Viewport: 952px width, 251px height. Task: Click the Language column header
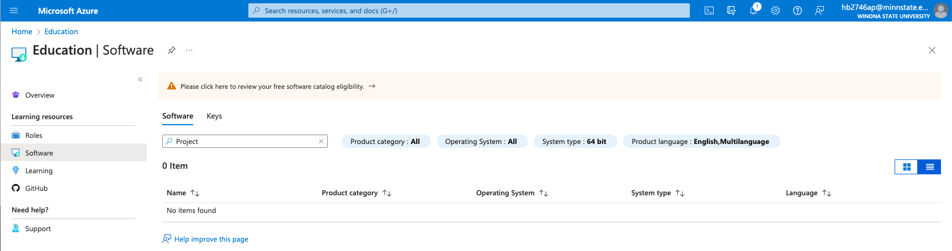point(801,193)
